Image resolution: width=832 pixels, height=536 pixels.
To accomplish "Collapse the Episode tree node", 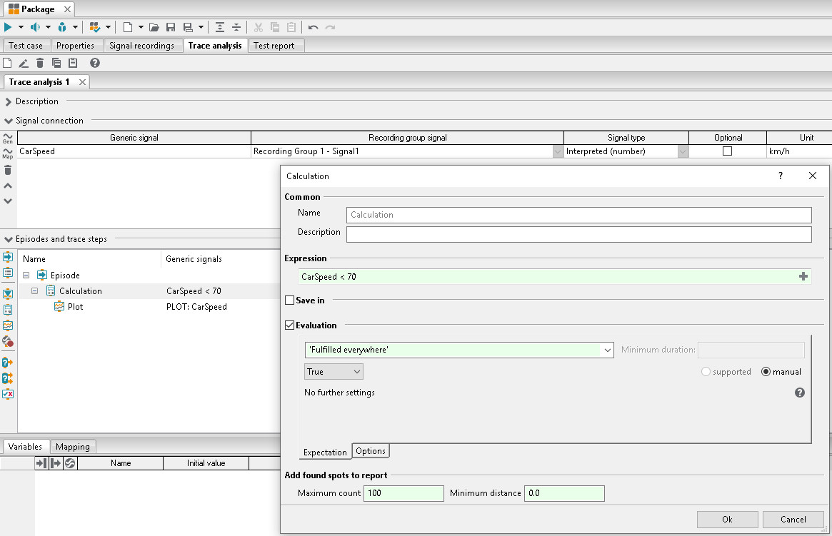I will 26,275.
